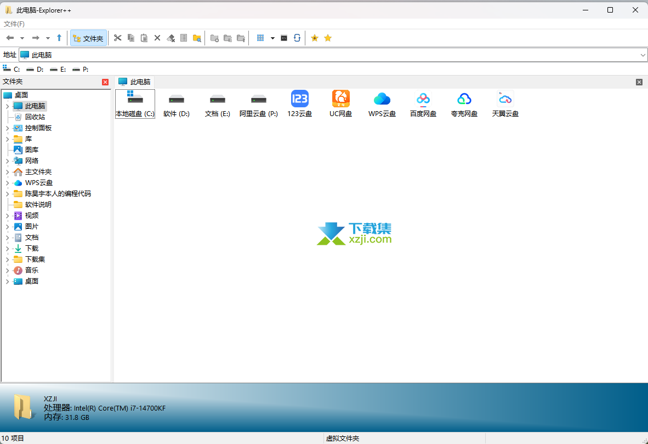Jump to P: on the drives bar
The image size is (648, 444).
click(80, 69)
